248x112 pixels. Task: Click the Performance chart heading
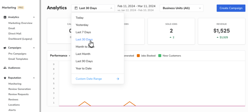pyautogui.click(x=59, y=56)
